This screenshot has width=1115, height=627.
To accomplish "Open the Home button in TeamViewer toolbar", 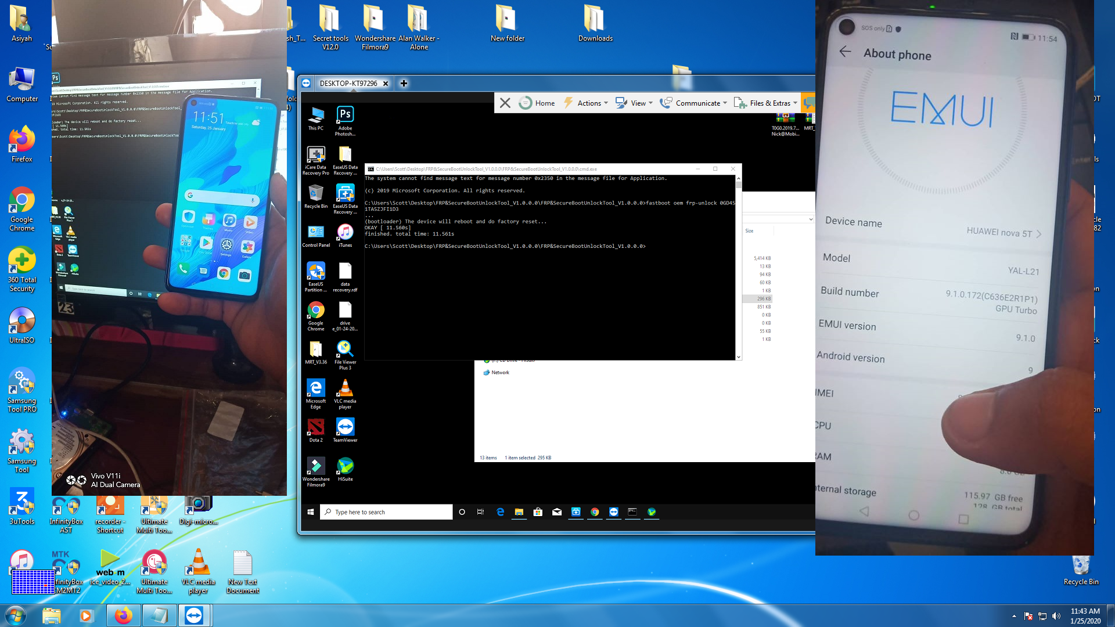I will point(537,103).
